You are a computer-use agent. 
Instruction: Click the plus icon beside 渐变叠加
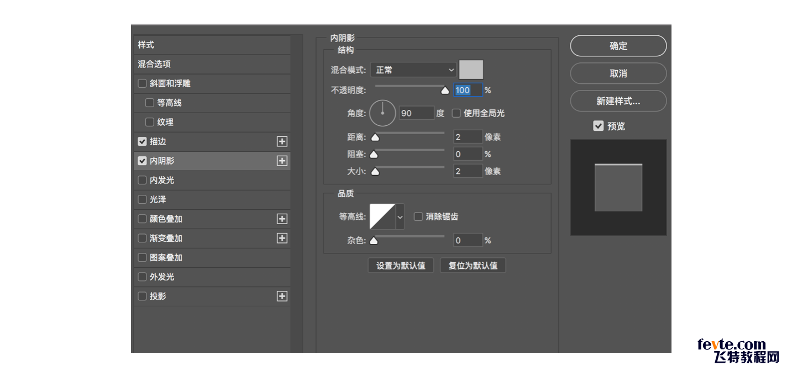point(282,238)
